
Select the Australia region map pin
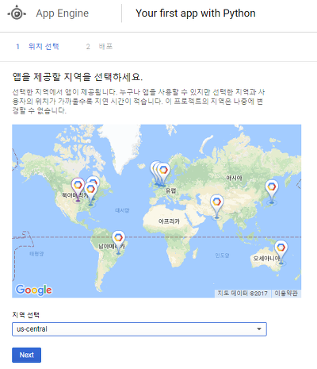[x=281, y=252]
